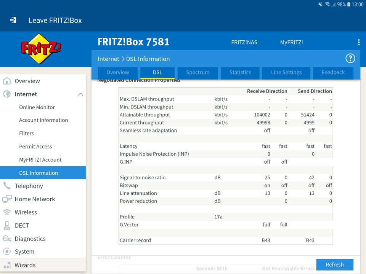This screenshot has width=366, height=274.
Task: Click attainable throughput value 104002
Action: point(262,115)
